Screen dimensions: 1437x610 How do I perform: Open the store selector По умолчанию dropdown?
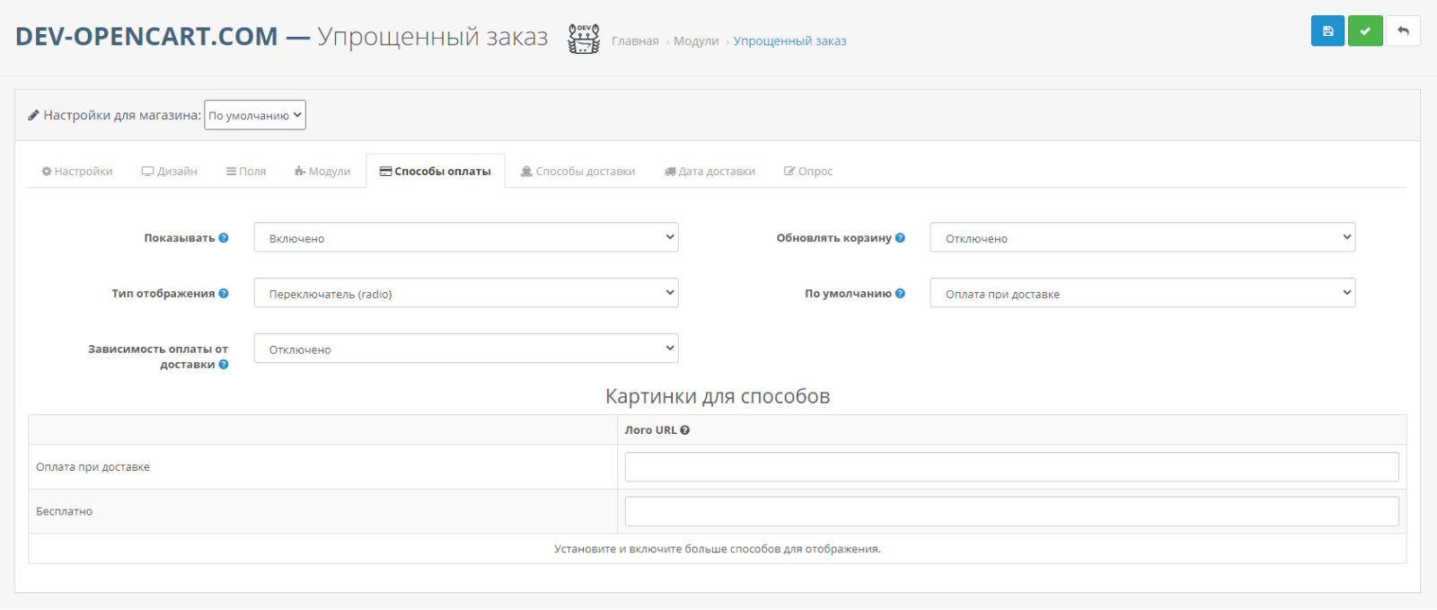point(255,115)
